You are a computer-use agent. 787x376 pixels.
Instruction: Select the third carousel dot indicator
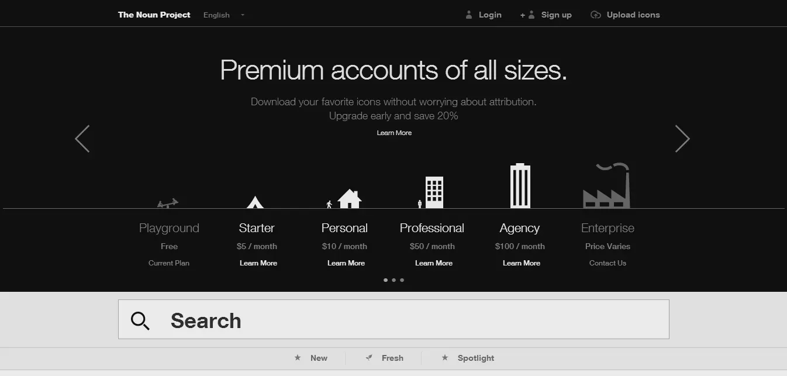(x=402, y=280)
